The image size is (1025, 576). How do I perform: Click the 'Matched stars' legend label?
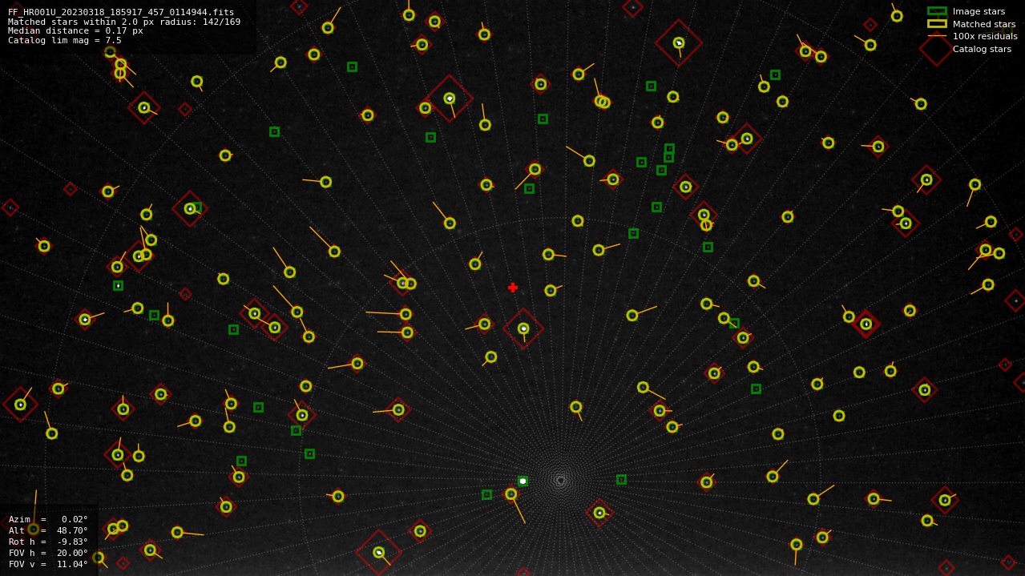pyautogui.click(x=984, y=24)
